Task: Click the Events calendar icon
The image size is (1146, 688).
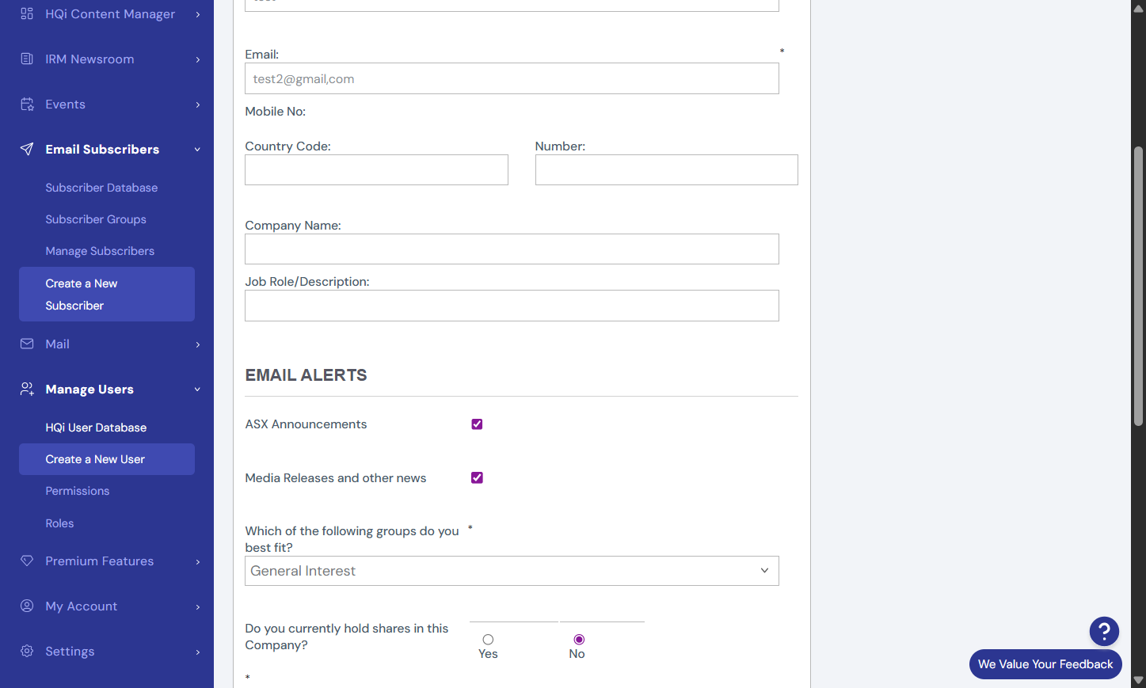Action: (x=27, y=104)
